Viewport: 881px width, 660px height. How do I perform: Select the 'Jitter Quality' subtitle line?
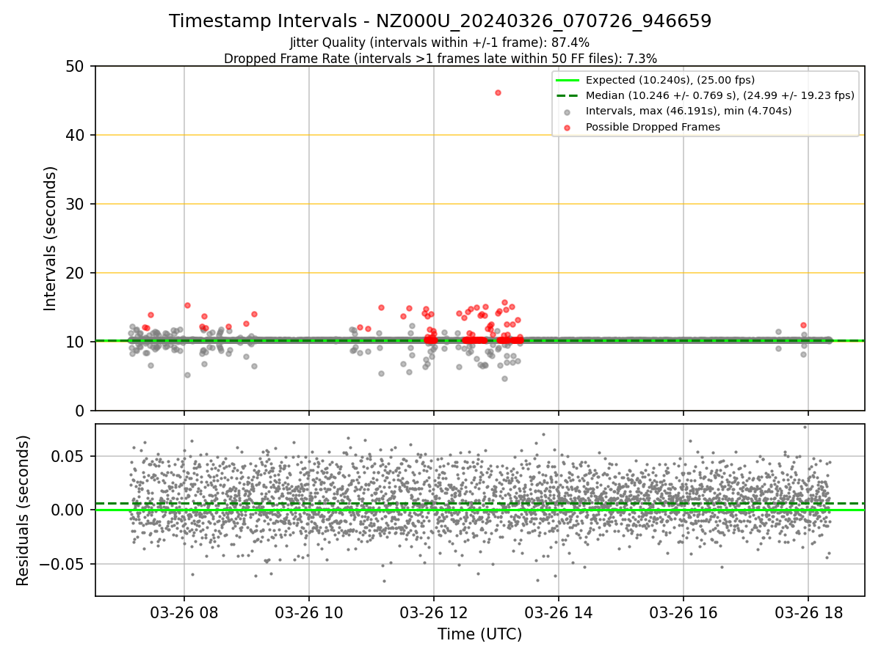coord(440,43)
